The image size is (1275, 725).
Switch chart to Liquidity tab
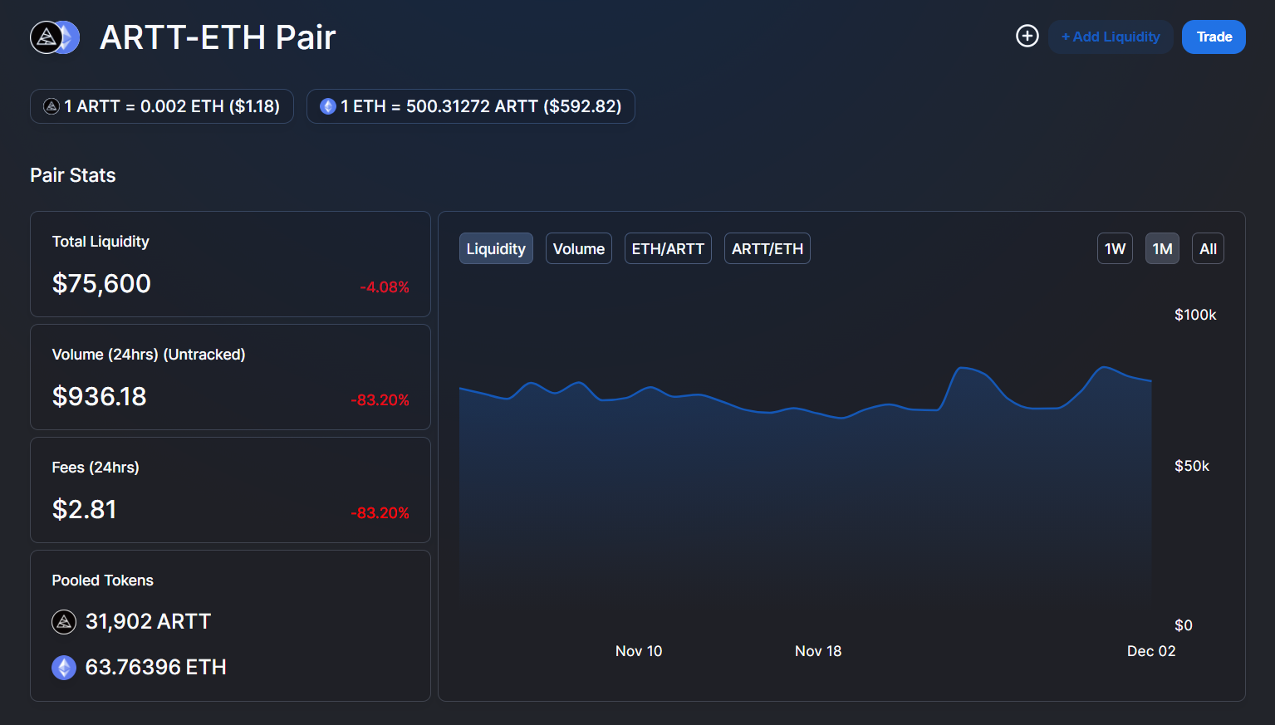point(496,248)
